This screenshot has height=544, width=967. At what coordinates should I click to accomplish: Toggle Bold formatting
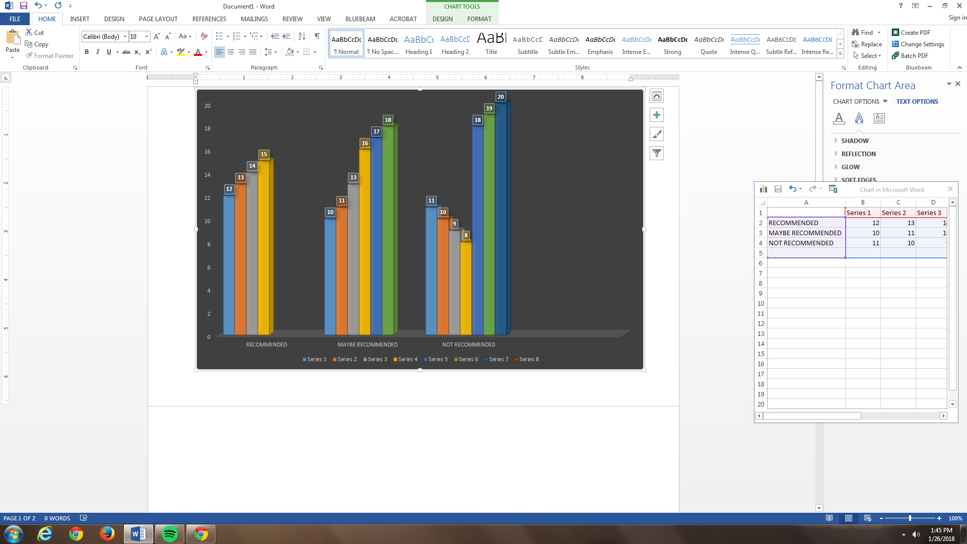point(87,52)
